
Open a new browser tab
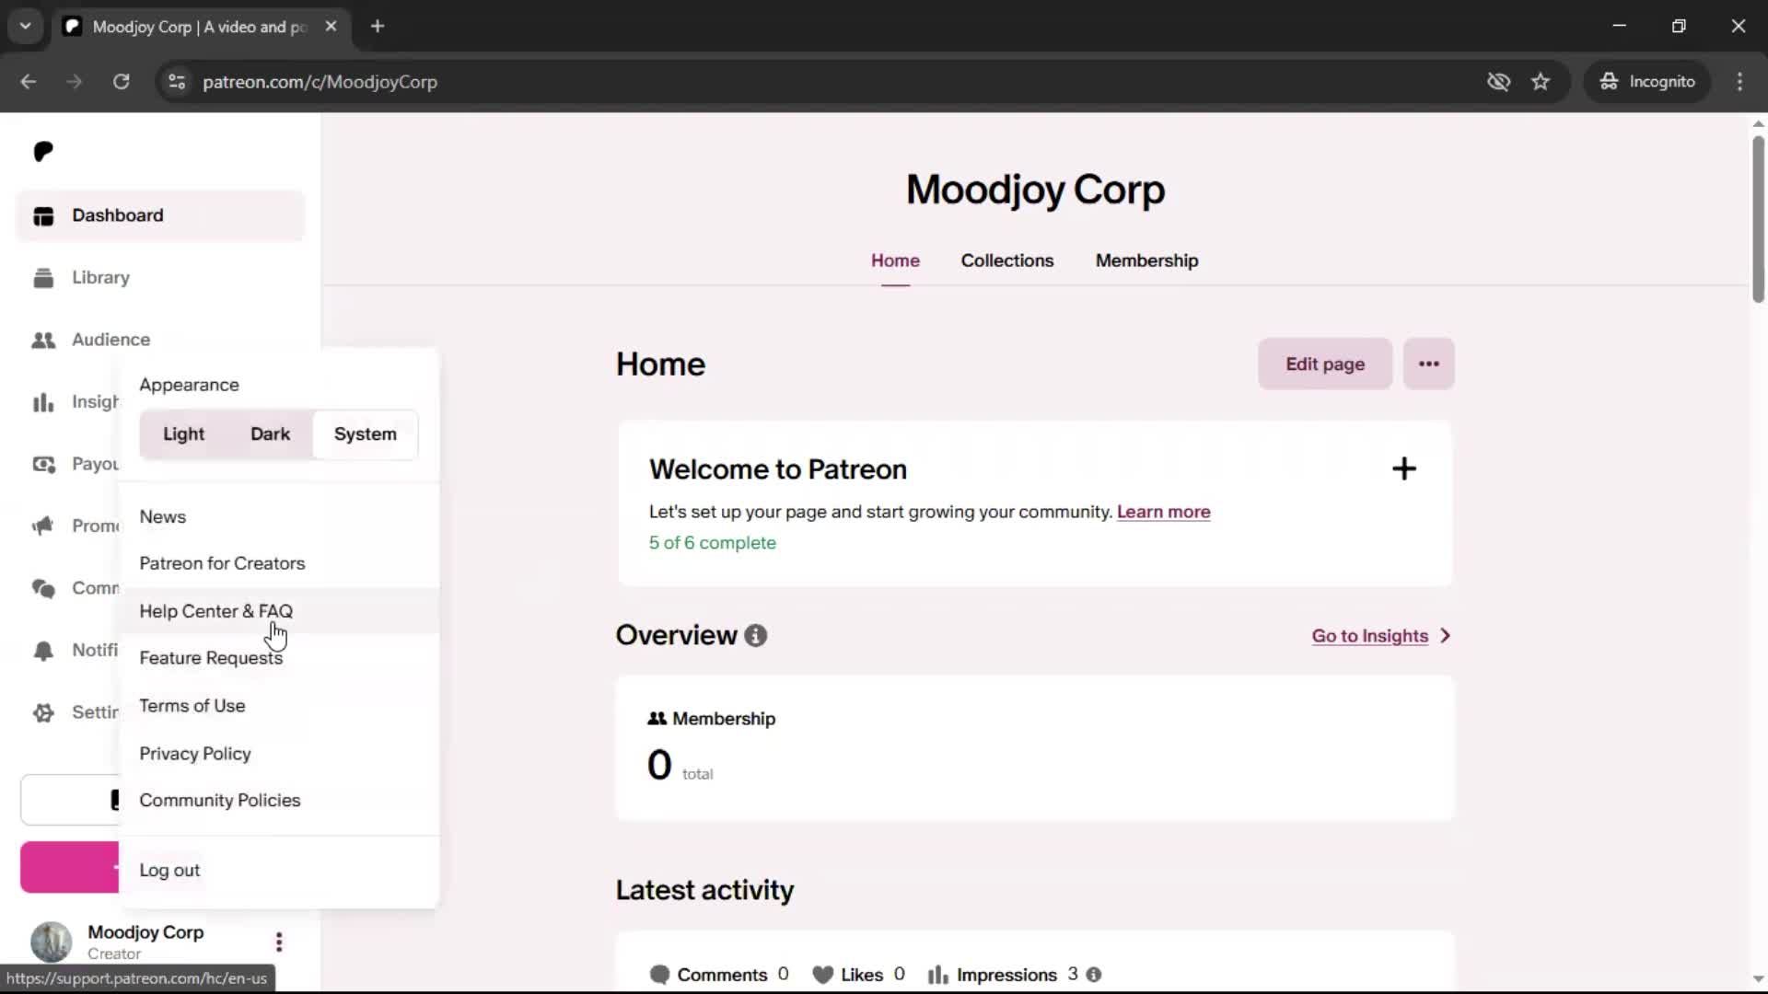click(x=378, y=26)
